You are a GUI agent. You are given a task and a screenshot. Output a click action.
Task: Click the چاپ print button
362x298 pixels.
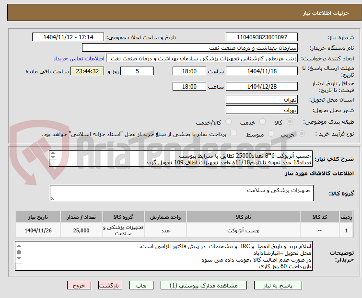pyautogui.click(x=141, y=286)
